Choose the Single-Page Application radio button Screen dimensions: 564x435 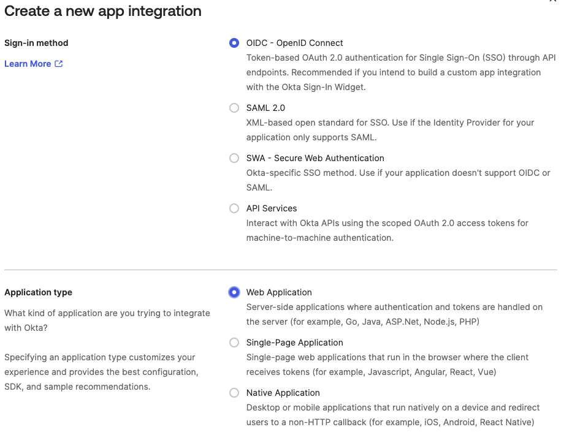point(234,342)
